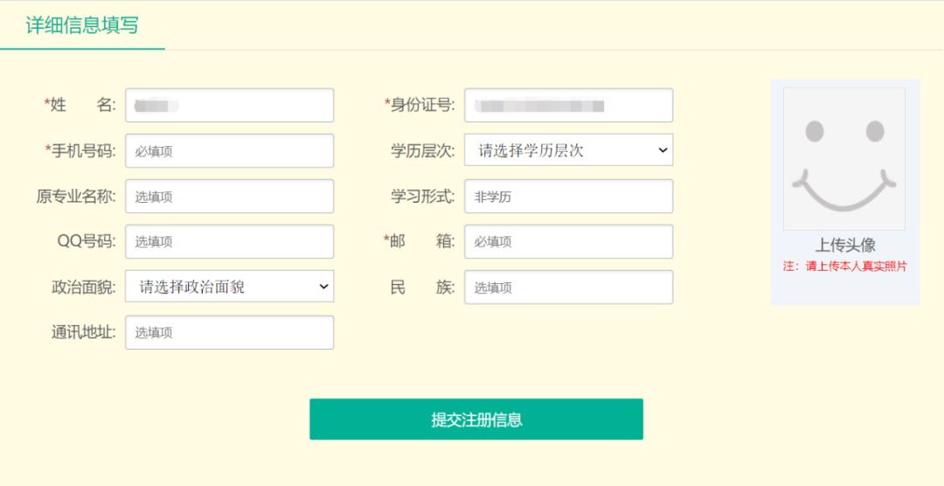The width and height of the screenshot is (944, 486).
Task: Submit with the 提交注册信息 button
Action: (x=476, y=420)
